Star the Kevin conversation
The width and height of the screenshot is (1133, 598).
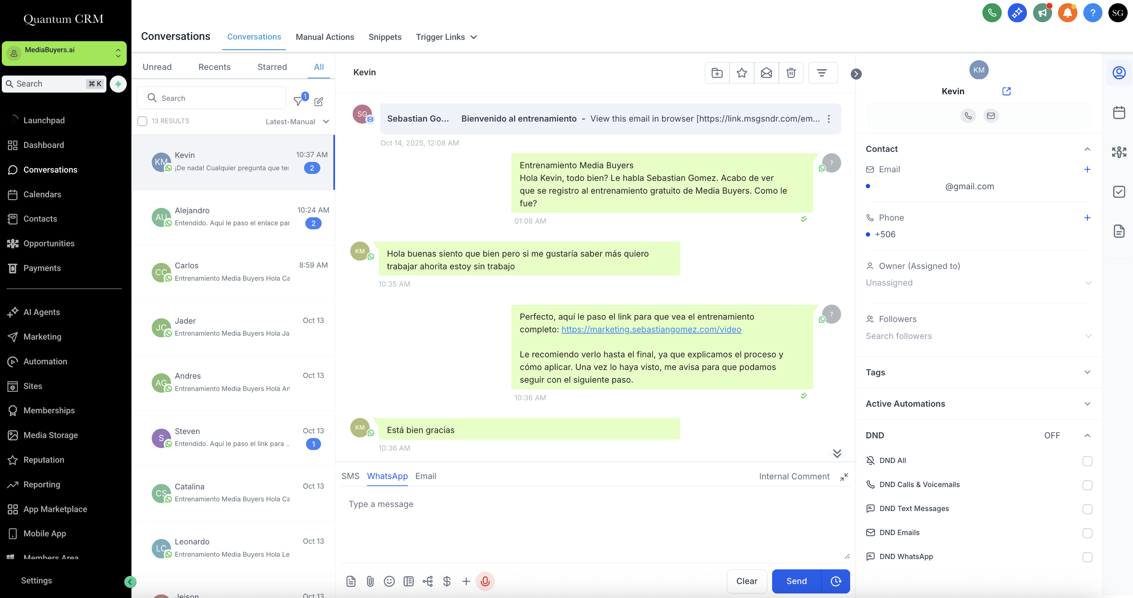click(742, 73)
